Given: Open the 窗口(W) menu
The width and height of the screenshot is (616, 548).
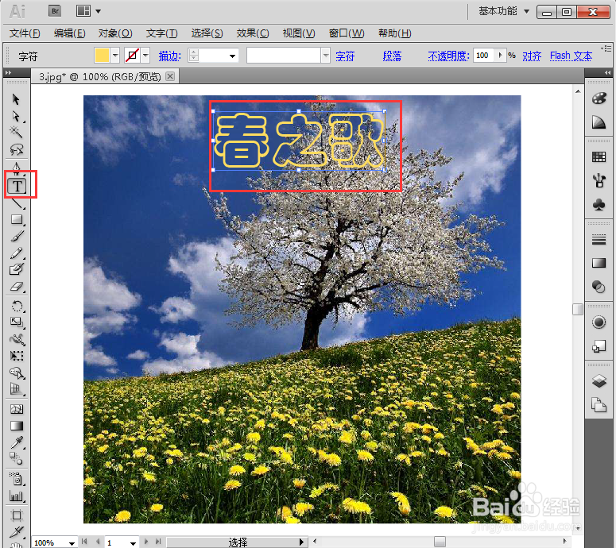Looking at the screenshot, I should [347, 33].
